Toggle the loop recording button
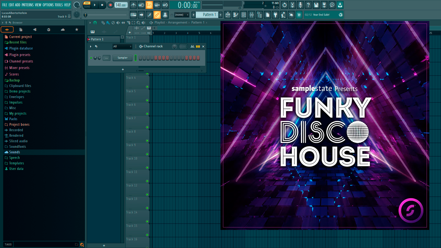This screenshot has height=248, width=441. click(x=165, y=5)
